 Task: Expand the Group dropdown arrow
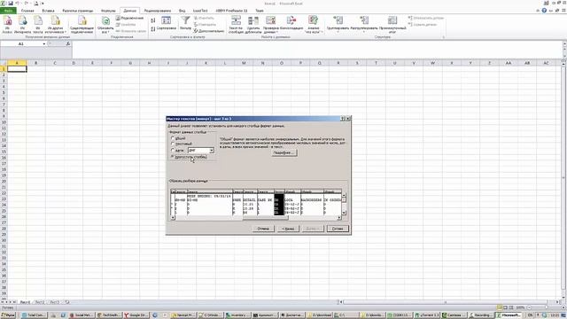point(338,32)
